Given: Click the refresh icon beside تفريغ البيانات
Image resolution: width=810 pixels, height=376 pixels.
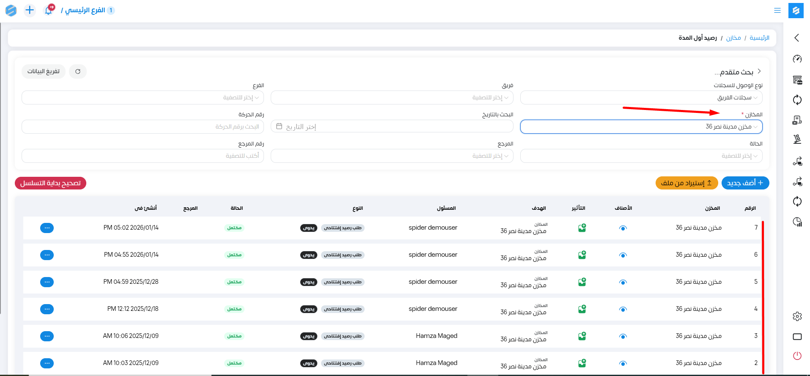Looking at the screenshot, I should [78, 71].
